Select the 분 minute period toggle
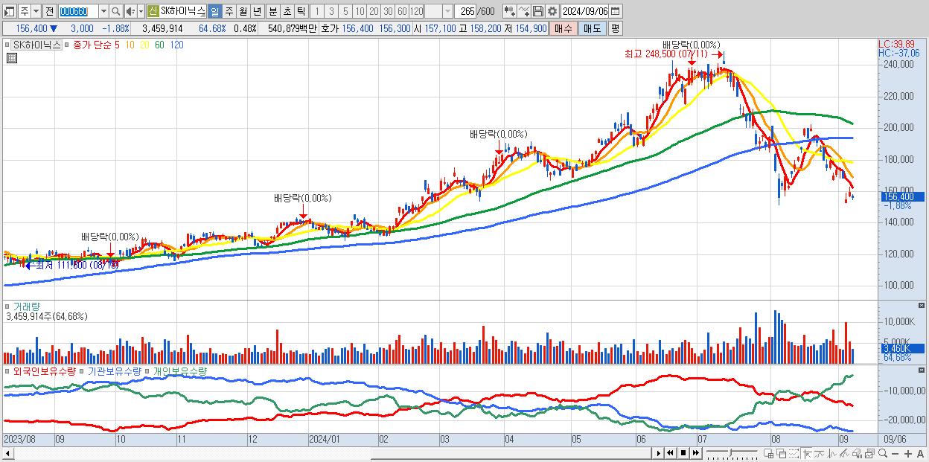Viewport: 929px width, 462px height. click(x=272, y=11)
